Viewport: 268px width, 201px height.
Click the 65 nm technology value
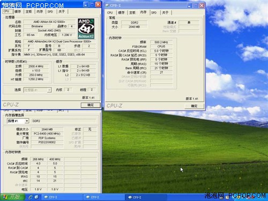(31, 35)
